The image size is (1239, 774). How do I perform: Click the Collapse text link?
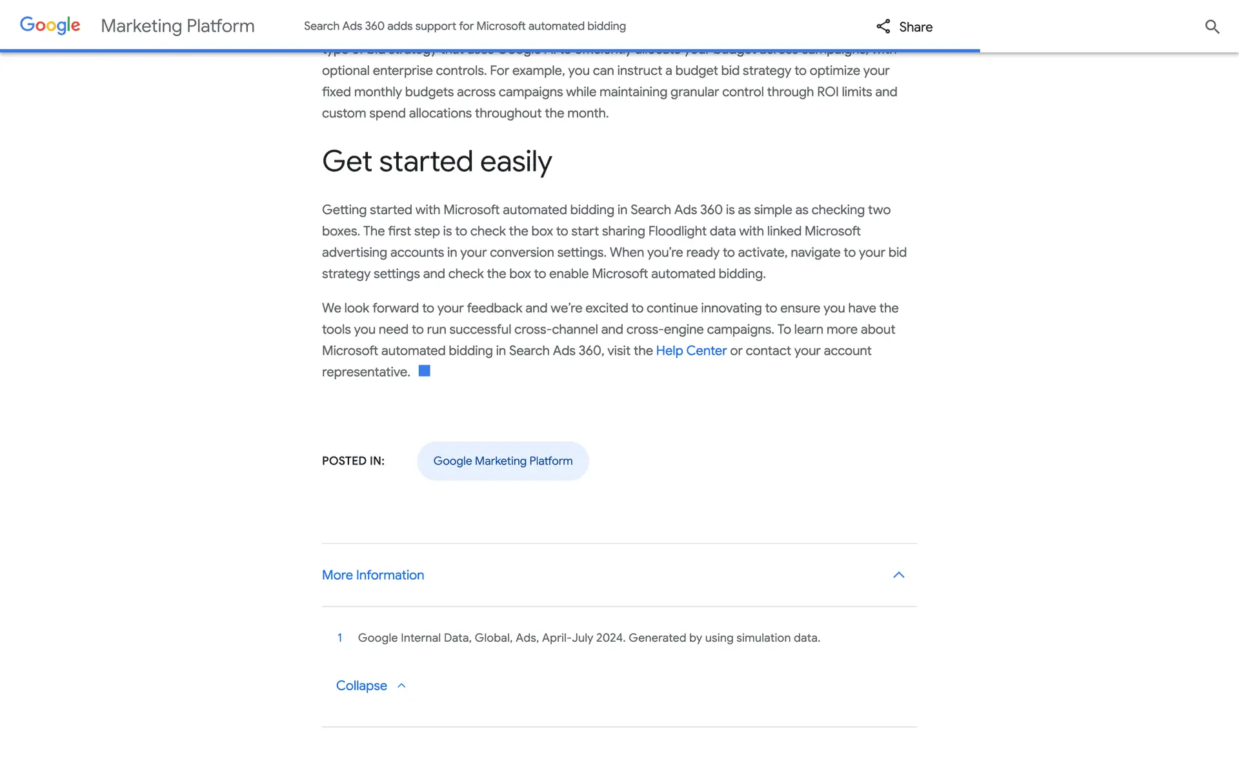[x=361, y=686]
